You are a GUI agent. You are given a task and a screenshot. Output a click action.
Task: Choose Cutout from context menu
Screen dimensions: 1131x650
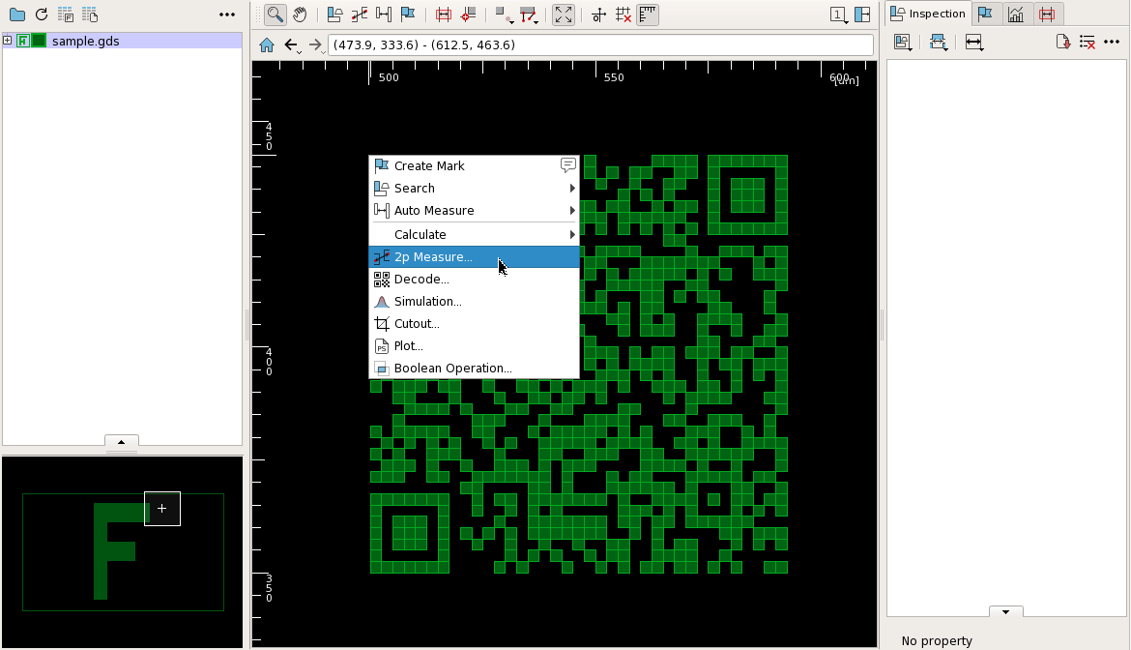[475, 324]
